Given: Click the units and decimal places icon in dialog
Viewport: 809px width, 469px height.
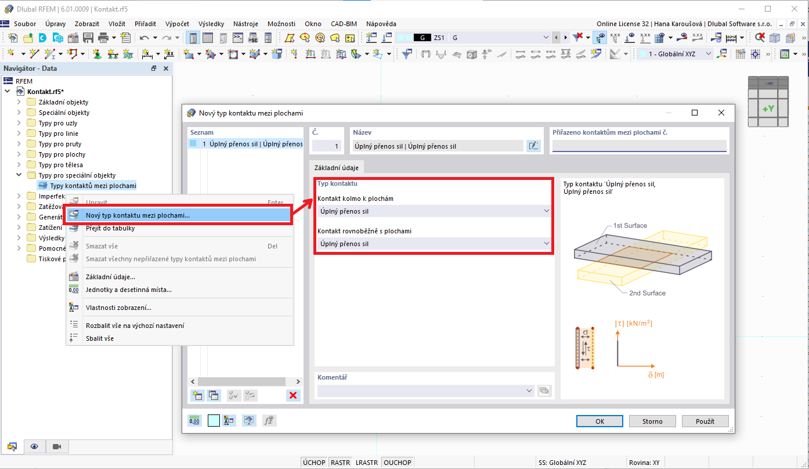Looking at the screenshot, I should (195, 421).
